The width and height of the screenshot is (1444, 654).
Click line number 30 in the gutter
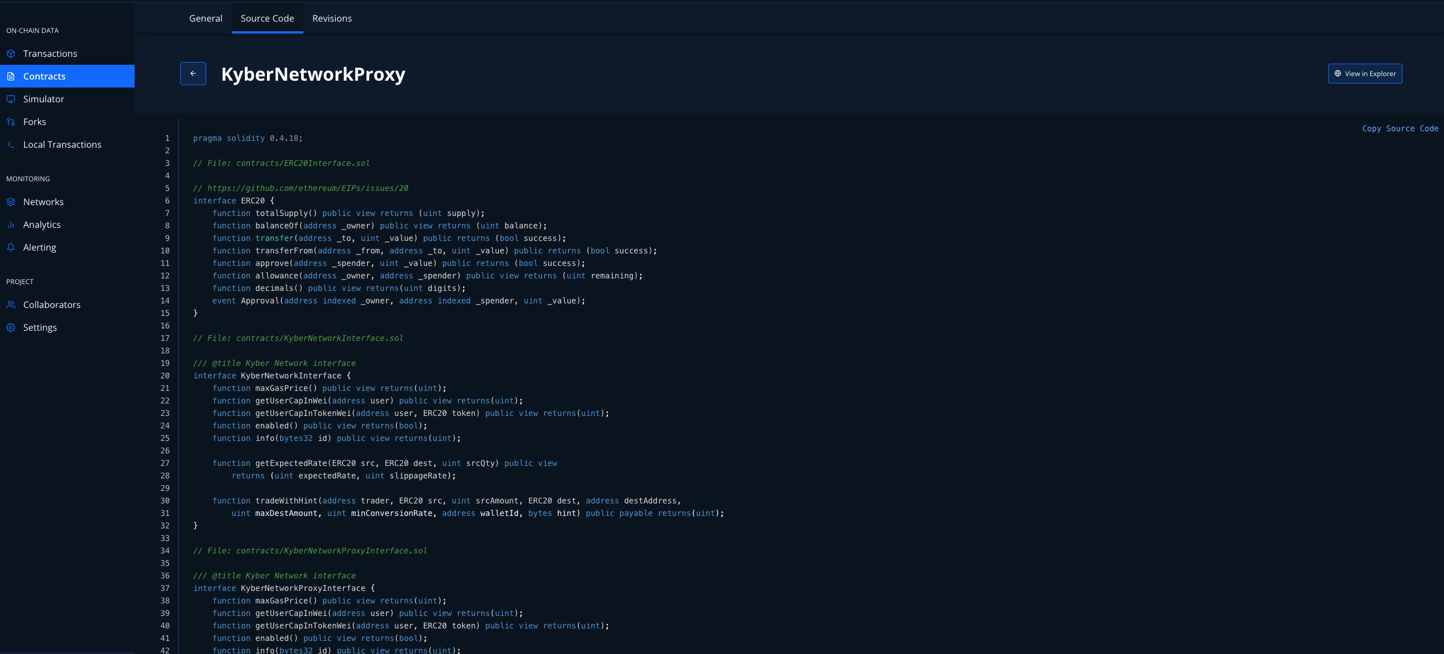(165, 501)
